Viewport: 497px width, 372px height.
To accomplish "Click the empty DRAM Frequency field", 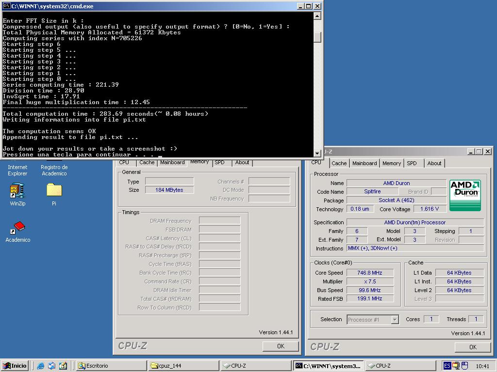I will point(220,220).
